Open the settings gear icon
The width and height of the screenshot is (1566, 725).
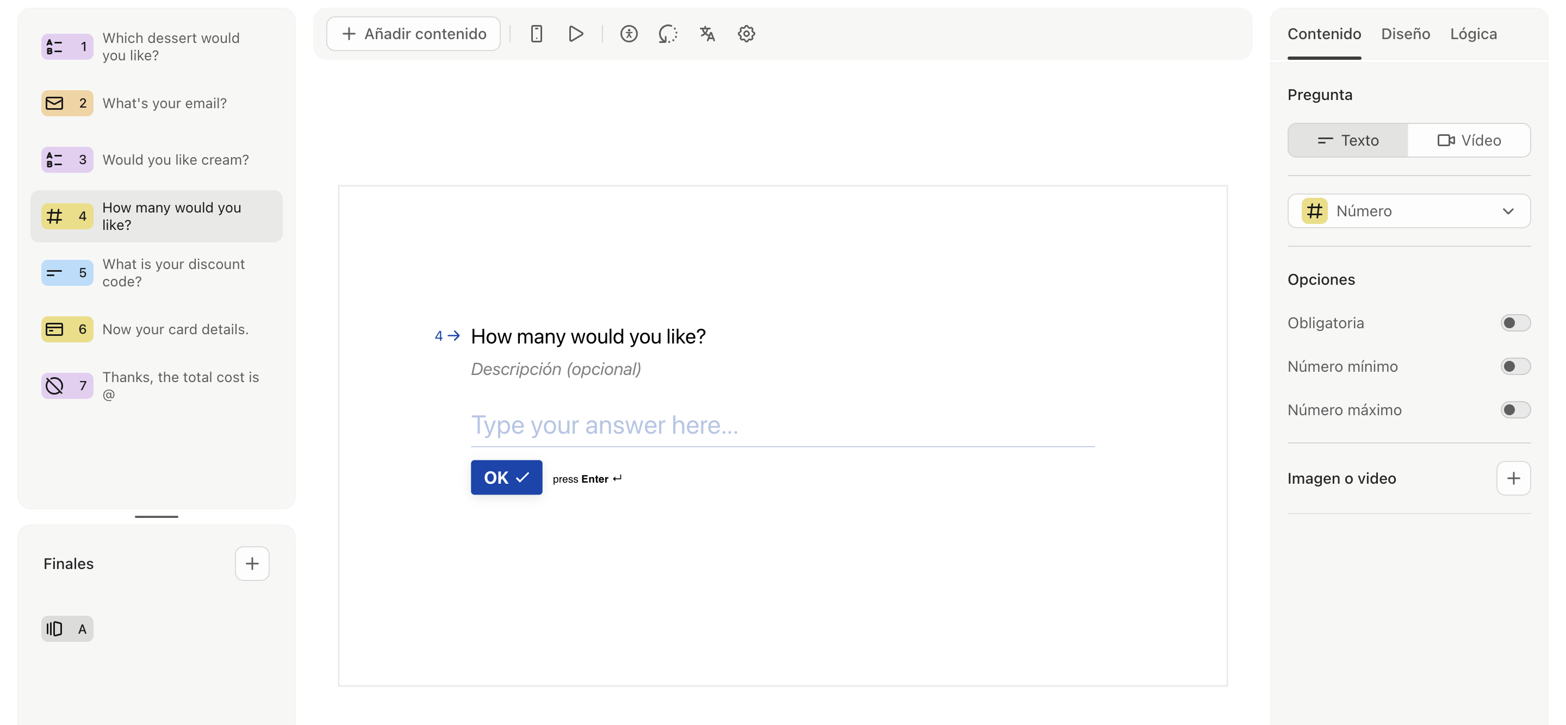pos(746,34)
